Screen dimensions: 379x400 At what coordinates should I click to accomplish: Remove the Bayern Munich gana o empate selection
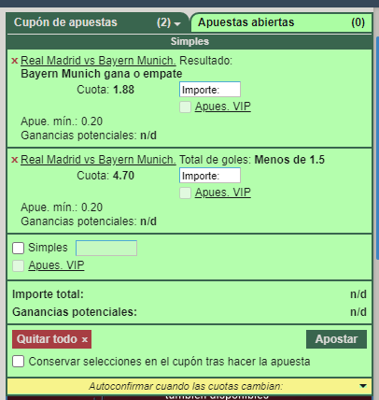point(14,61)
